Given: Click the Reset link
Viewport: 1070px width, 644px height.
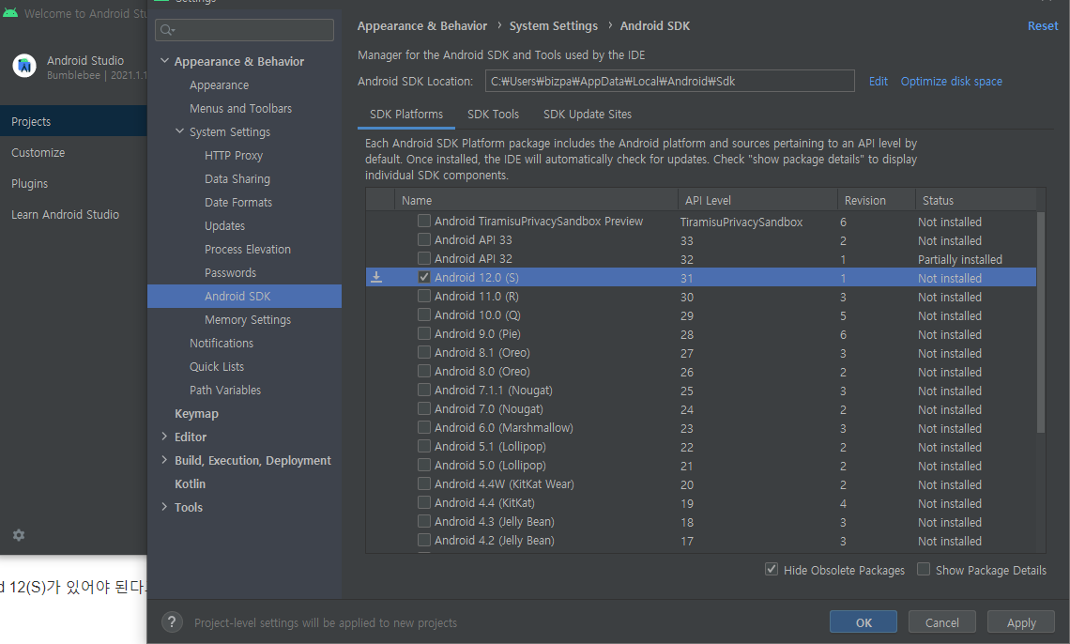Looking at the screenshot, I should coord(1043,26).
